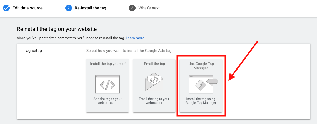Select the Use Google Tag Manager title
This screenshot has width=317, height=124.
[201, 66]
